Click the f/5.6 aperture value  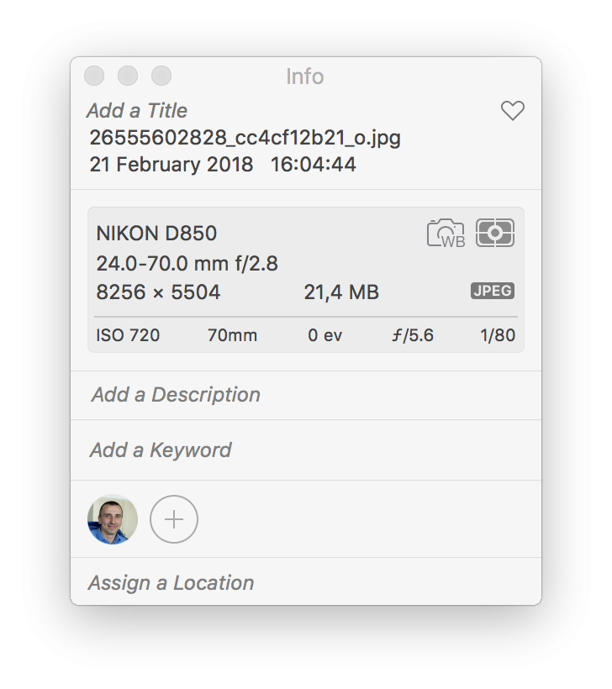(x=413, y=335)
